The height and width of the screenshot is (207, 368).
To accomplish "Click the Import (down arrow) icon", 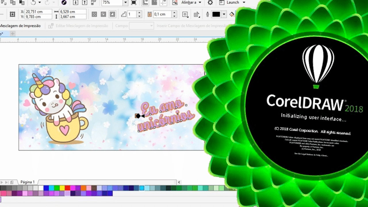I will pos(75,3).
